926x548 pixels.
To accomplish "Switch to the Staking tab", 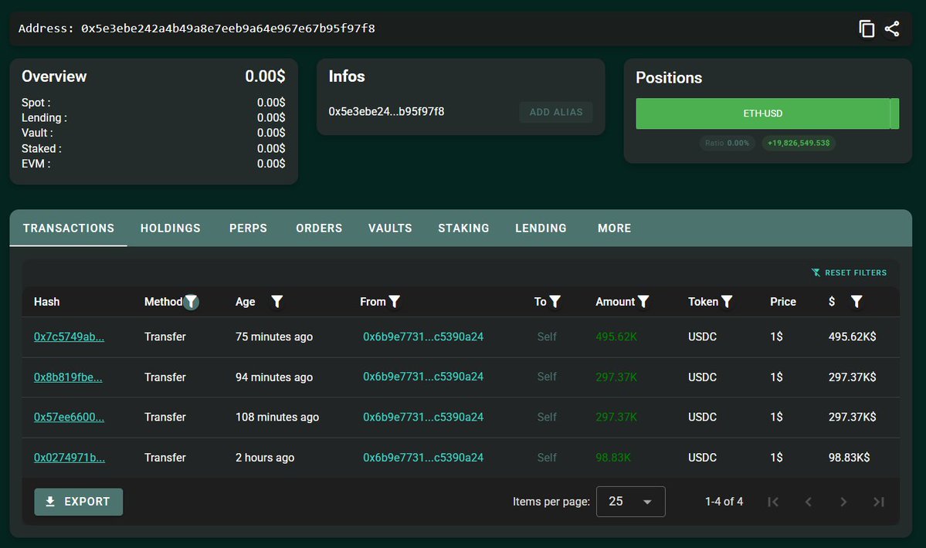I will pos(463,228).
